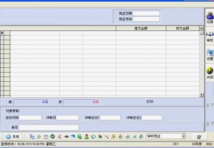
Task: Click the 过滤 filter icon in sidebar
Action: point(210,16)
